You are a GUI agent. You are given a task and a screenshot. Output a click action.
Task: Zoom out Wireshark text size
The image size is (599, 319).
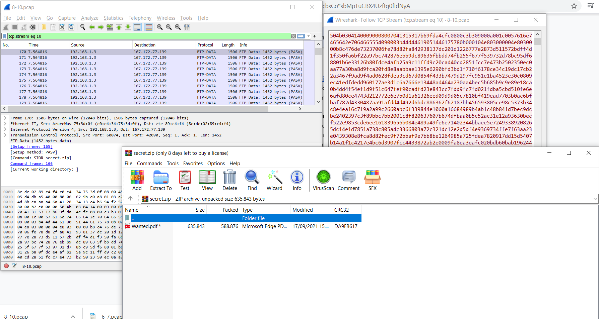click(x=169, y=27)
